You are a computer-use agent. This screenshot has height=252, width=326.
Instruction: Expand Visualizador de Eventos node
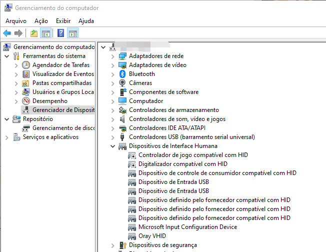(16, 74)
